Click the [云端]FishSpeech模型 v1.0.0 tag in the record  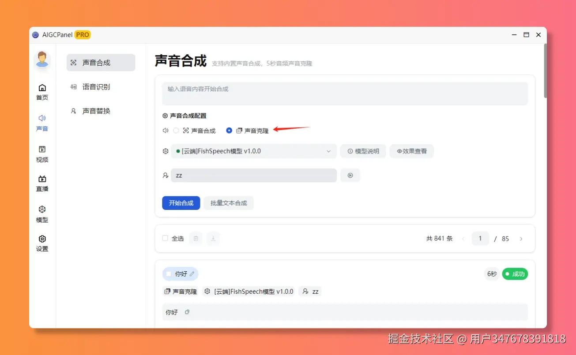point(249,291)
